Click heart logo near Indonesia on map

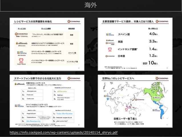tap(126, 110)
